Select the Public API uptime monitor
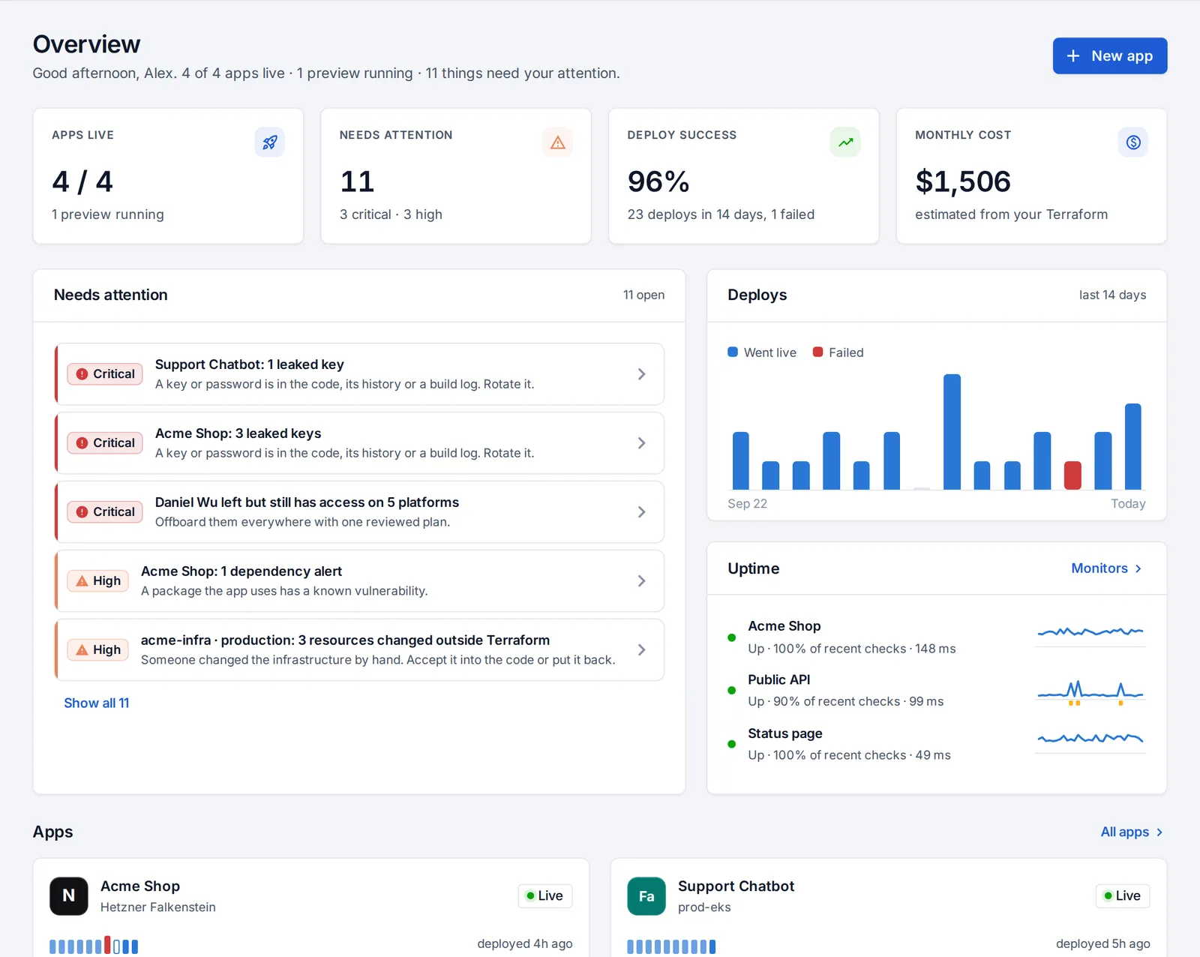 [x=937, y=690]
